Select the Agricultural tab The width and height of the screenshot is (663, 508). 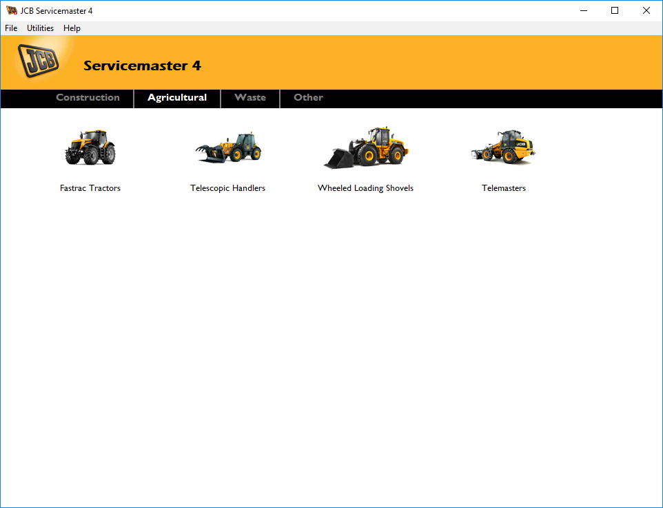coord(177,98)
